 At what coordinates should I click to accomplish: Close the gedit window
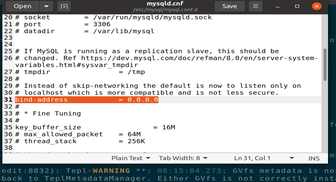(317, 6)
